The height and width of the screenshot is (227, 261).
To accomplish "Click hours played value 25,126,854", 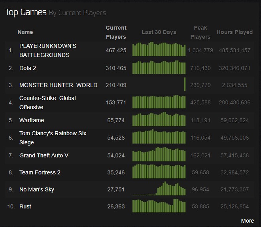I will (235, 206).
